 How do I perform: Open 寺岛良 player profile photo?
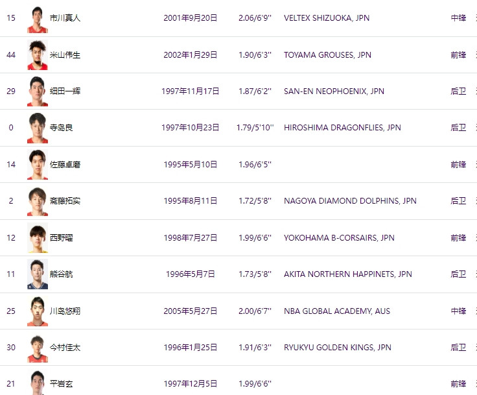click(38, 128)
